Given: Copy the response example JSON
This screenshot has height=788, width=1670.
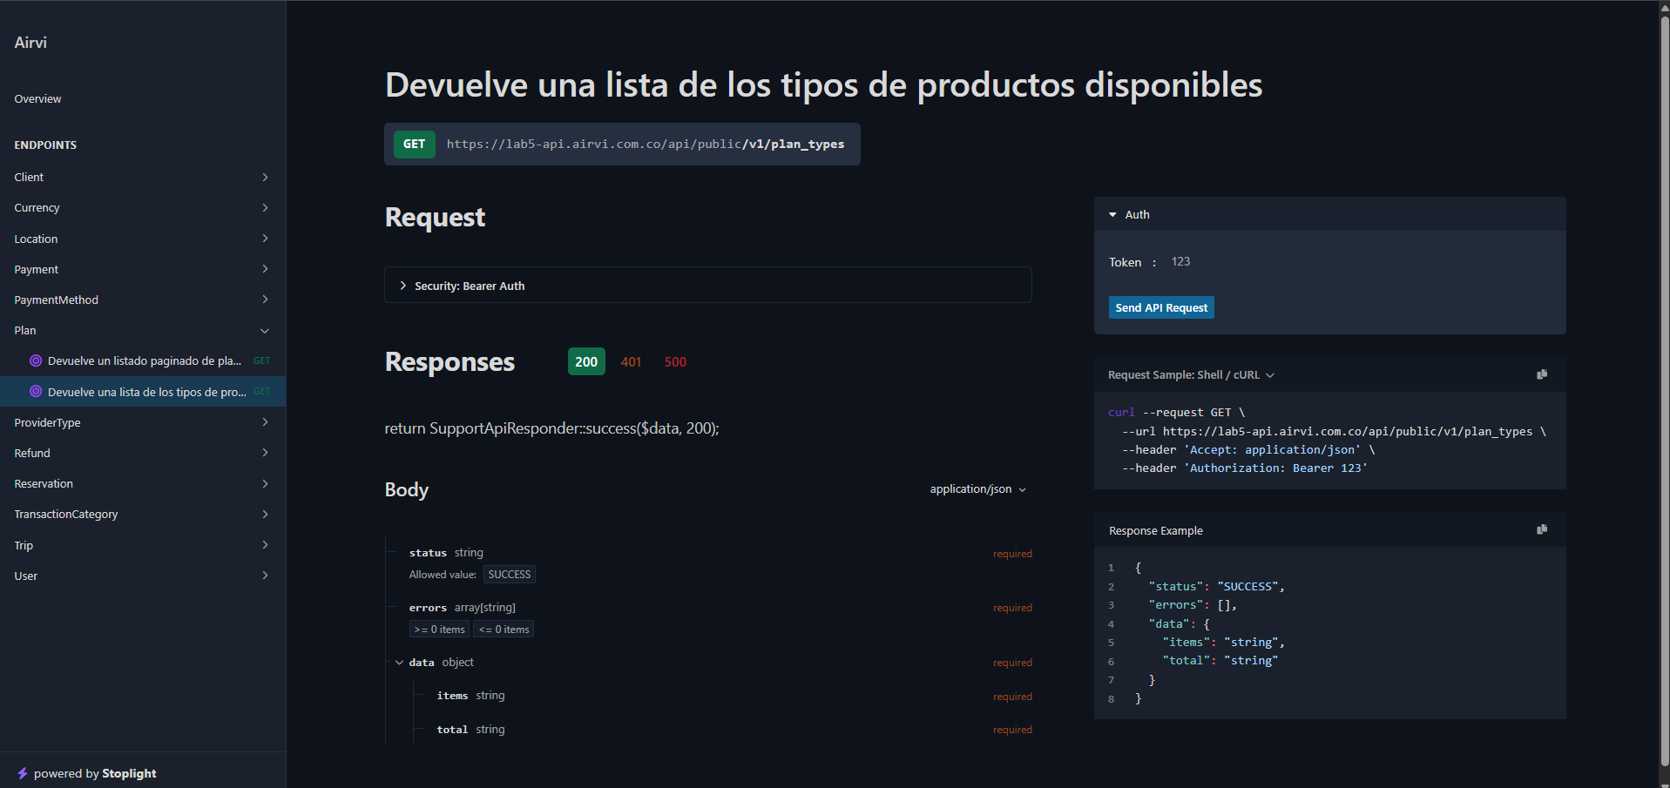Looking at the screenshot, I should coord(1541,529).
